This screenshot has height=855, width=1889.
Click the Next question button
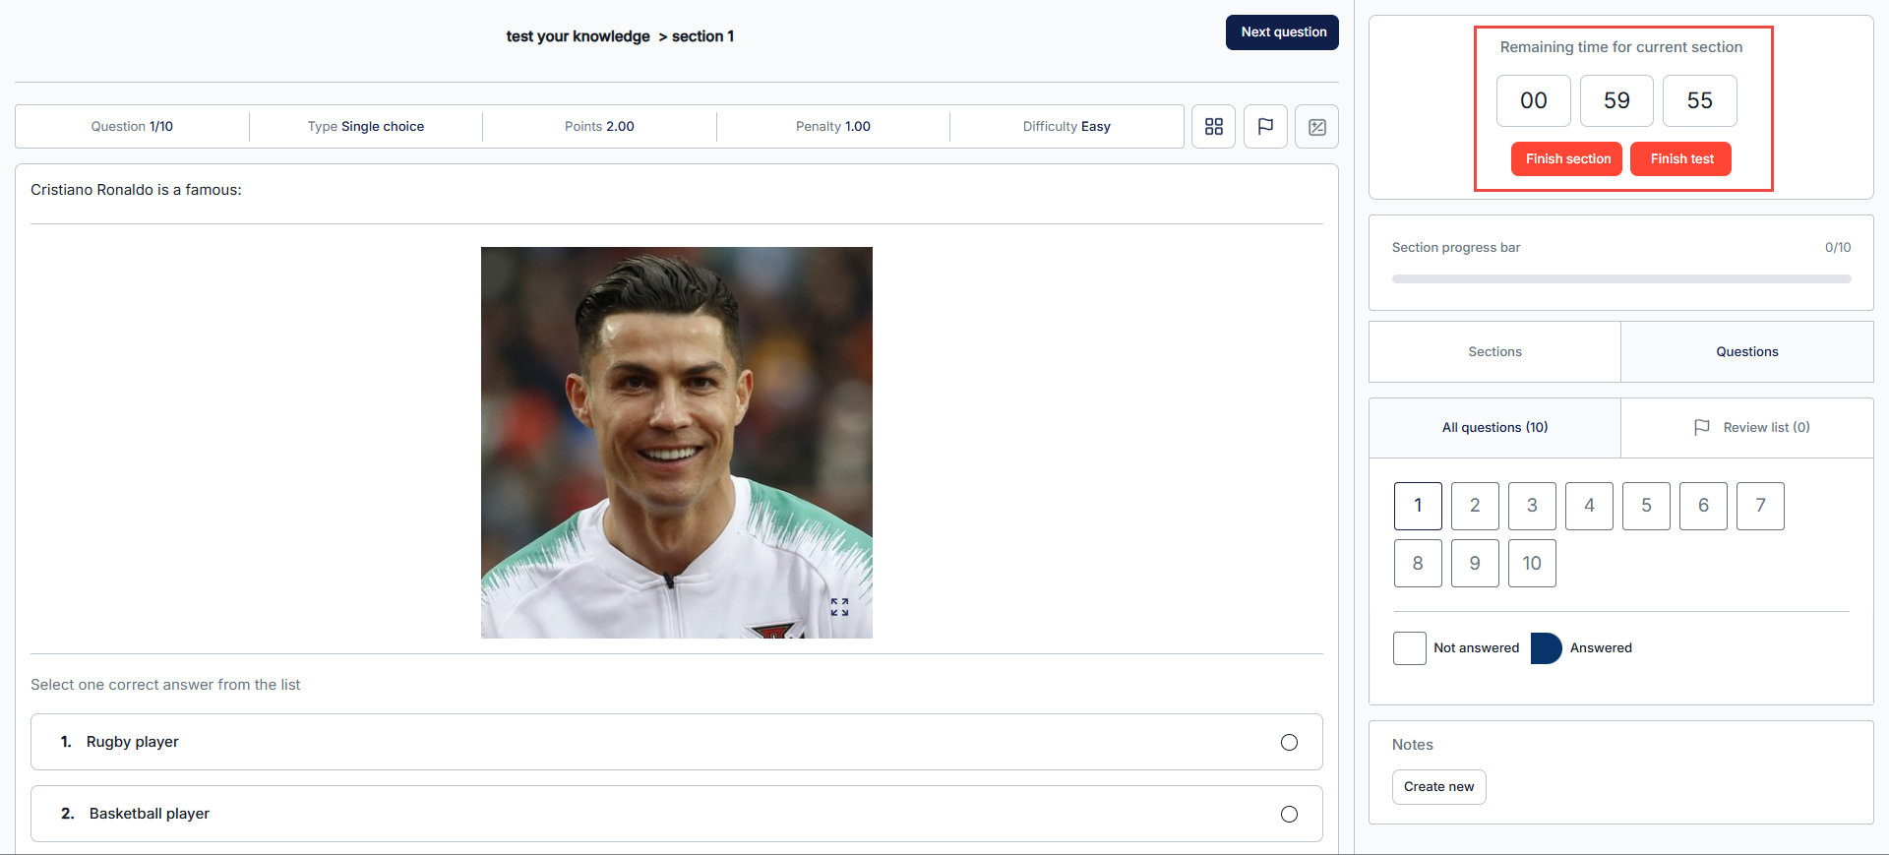pos(1282,32)
